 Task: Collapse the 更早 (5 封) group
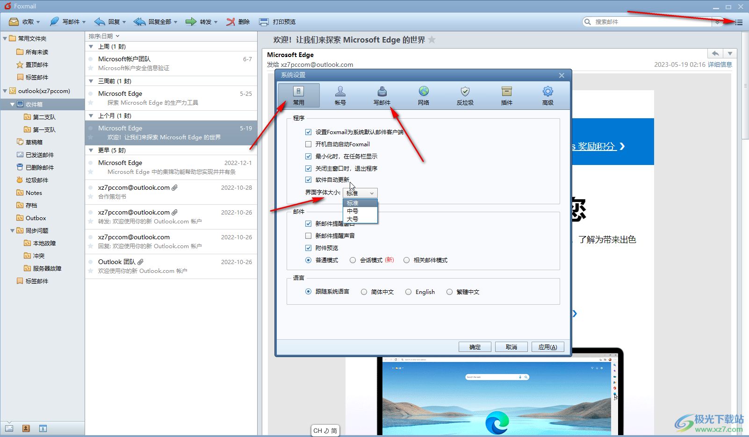[x=91, y=150]
